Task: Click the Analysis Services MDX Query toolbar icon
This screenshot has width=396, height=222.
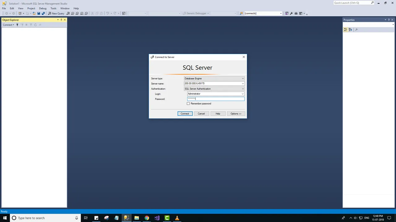Action: (72, 13)
